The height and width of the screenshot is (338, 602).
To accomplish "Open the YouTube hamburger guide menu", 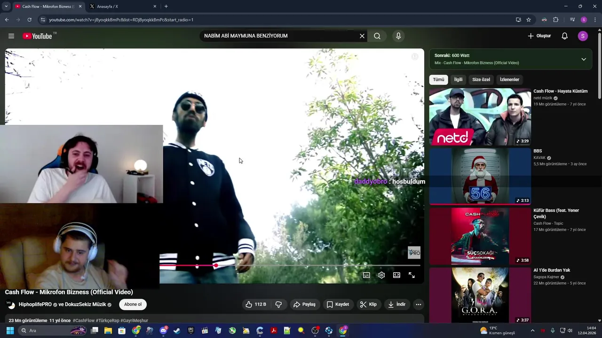I will (x=11, y=36).
